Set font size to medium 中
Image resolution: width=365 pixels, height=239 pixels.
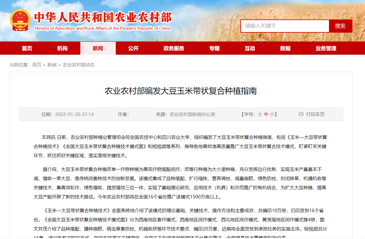(x=266, y=114)
